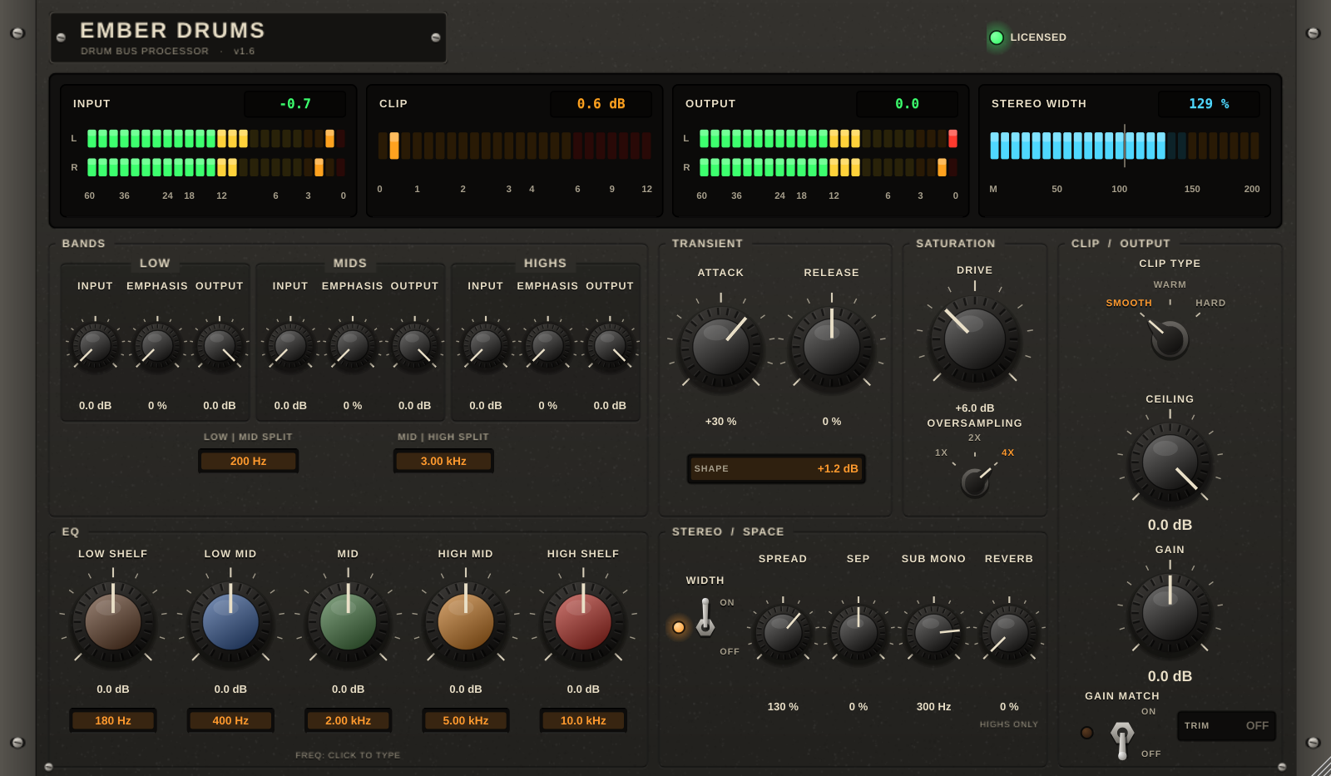The width and height of the screenshot is (1331, 776).
Task: Click the Shape +1.2 dB field
Action: pyautogui.click(x=776, y=469)
